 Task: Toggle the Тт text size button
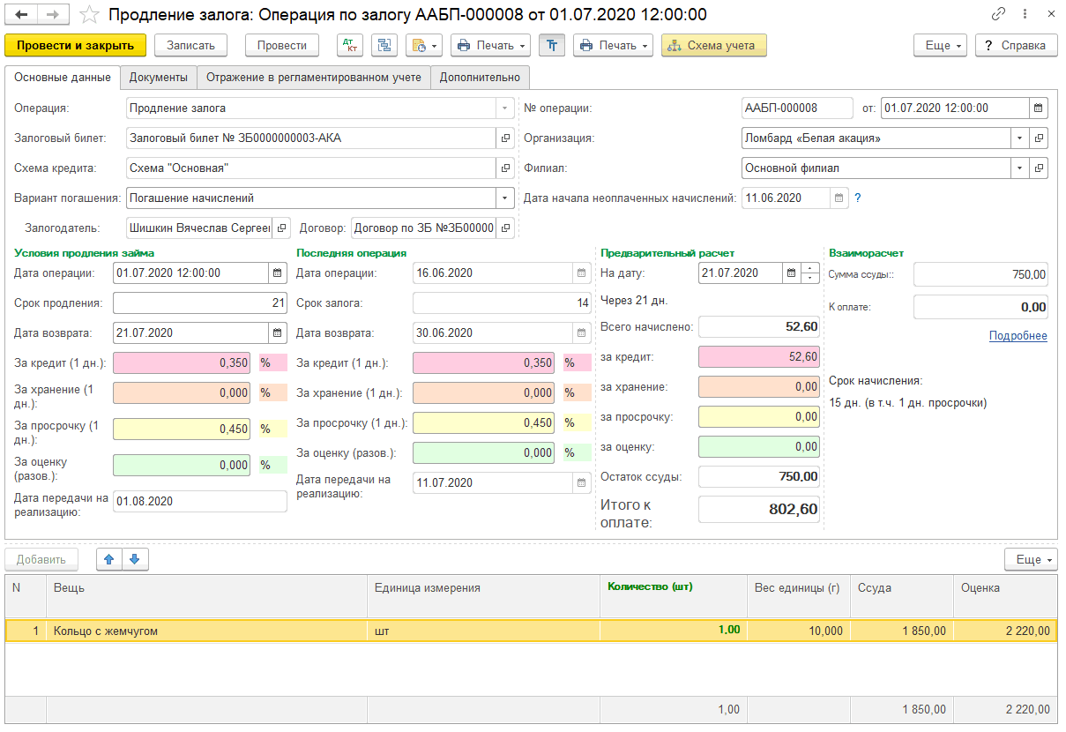(x=552, y=45)
